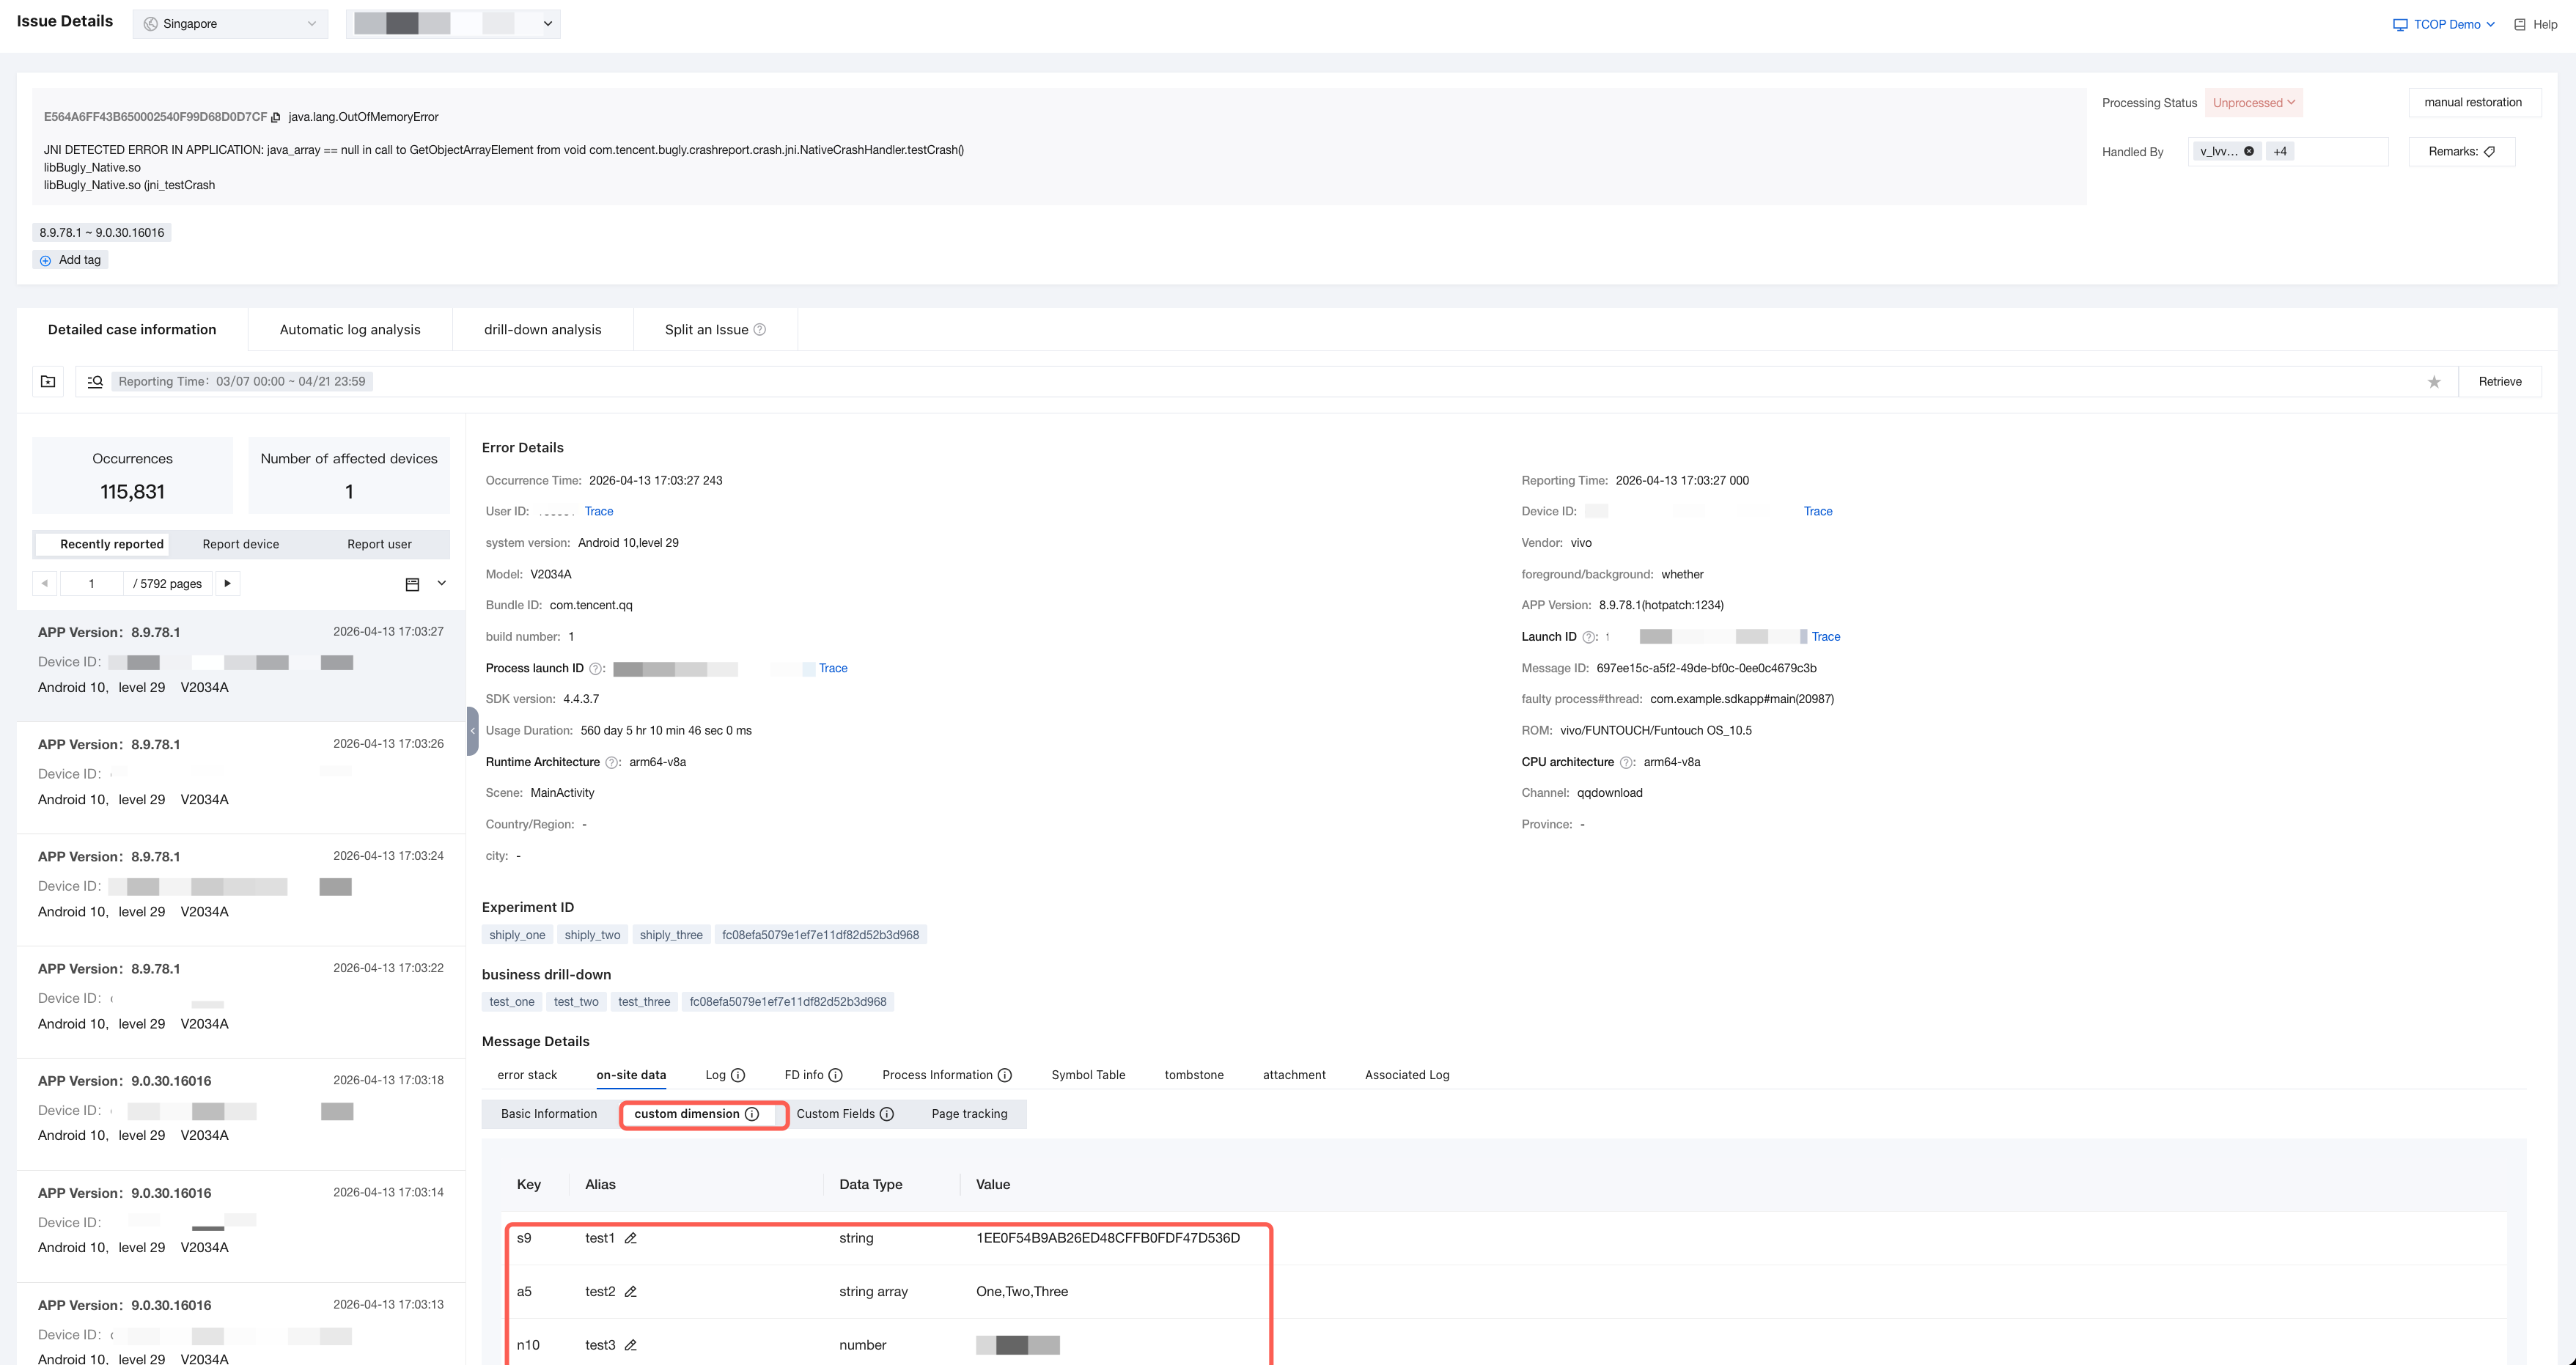The width and height of the screenshot is (2576, 1365).
Task: Click Trace link next to User ID
Action: pos(599,511)
